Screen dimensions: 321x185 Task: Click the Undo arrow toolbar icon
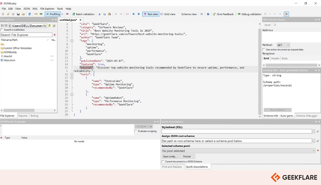coord(116,14)
